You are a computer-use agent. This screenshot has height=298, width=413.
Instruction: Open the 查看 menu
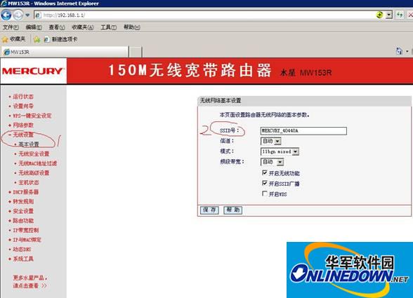pos(57,27)
